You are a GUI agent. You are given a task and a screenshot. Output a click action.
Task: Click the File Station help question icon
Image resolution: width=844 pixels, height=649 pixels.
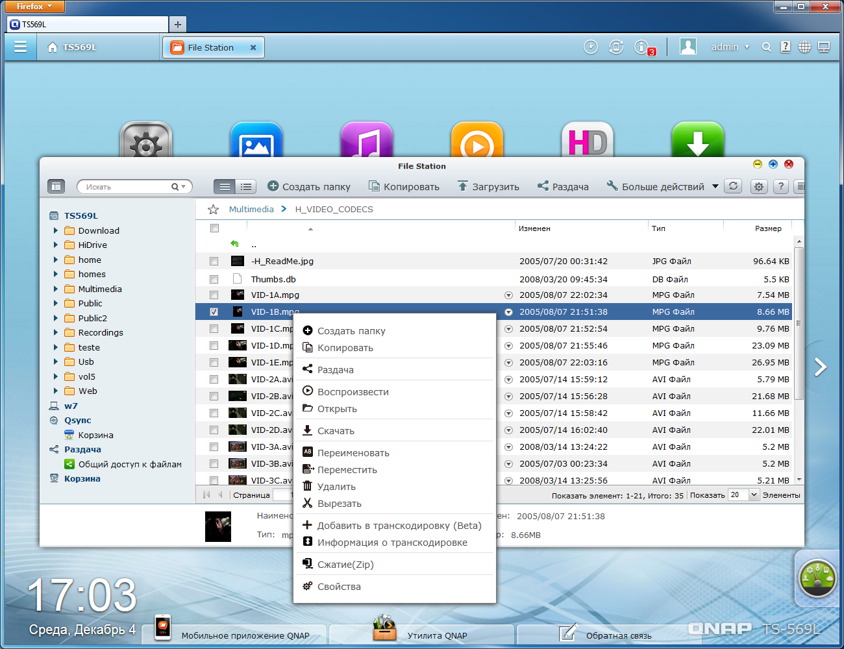pos(781,187)
